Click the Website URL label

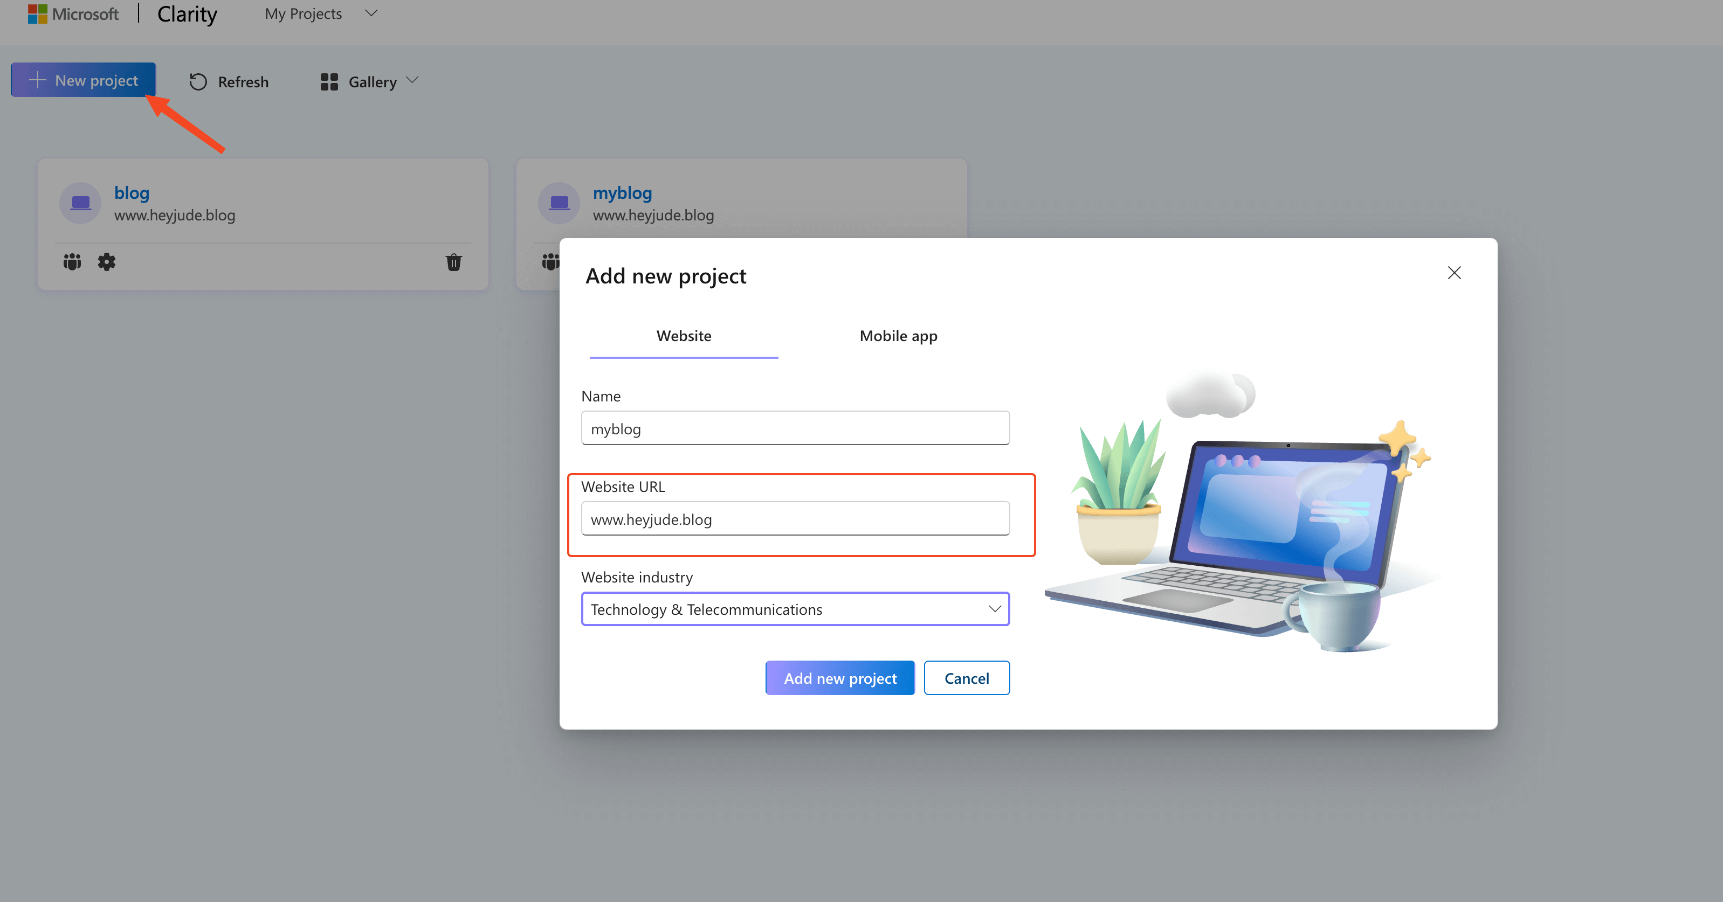pyautogui.click(x=623, y=487)
